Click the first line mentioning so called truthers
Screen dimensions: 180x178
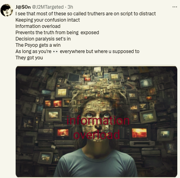[85, 14]
